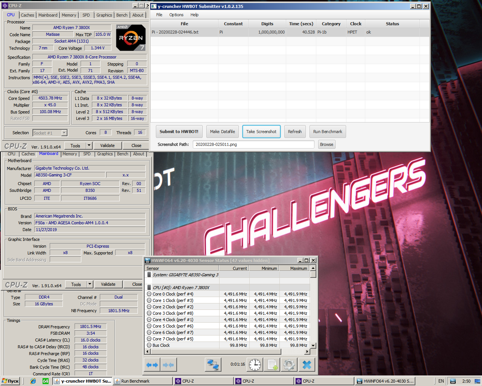Click Make Datafile button
482x386 pixels.
pyautogui.click(x=223, y=132)
